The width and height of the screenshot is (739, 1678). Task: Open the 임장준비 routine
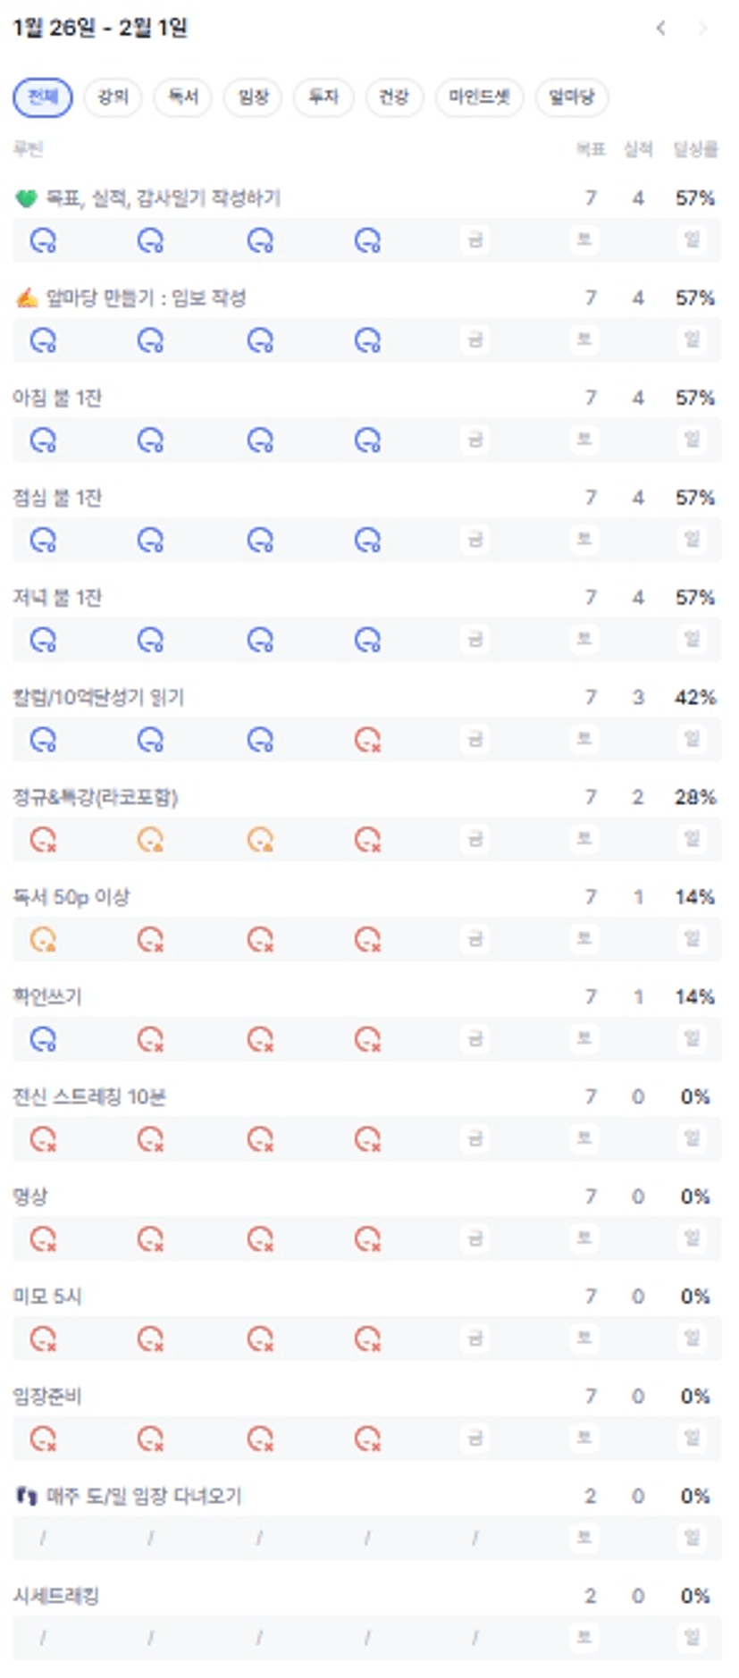pos(47,1397)
